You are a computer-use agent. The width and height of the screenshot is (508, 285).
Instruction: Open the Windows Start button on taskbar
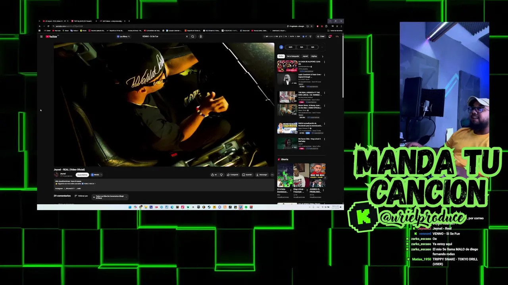[130, 207]
